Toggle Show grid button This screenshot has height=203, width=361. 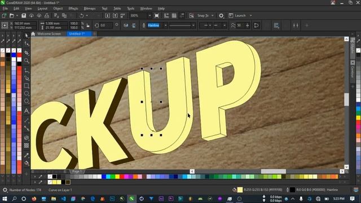[x=174, y=15]
